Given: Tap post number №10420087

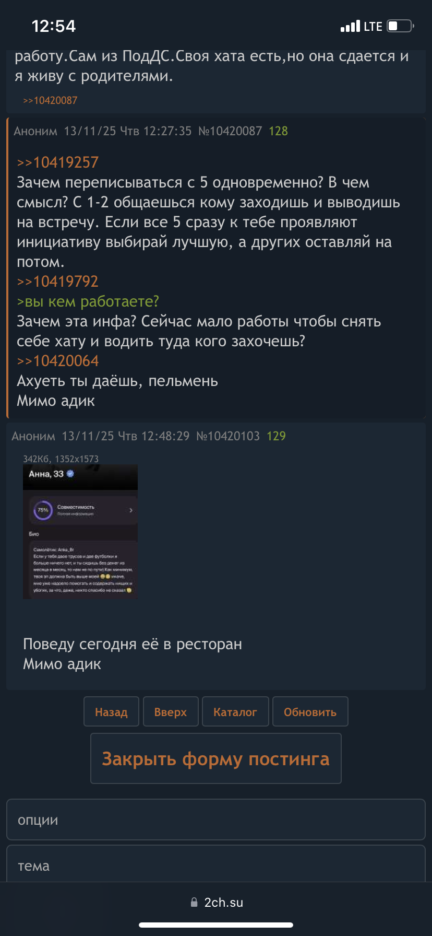Looking at the screenshot, I should point(230,131).
